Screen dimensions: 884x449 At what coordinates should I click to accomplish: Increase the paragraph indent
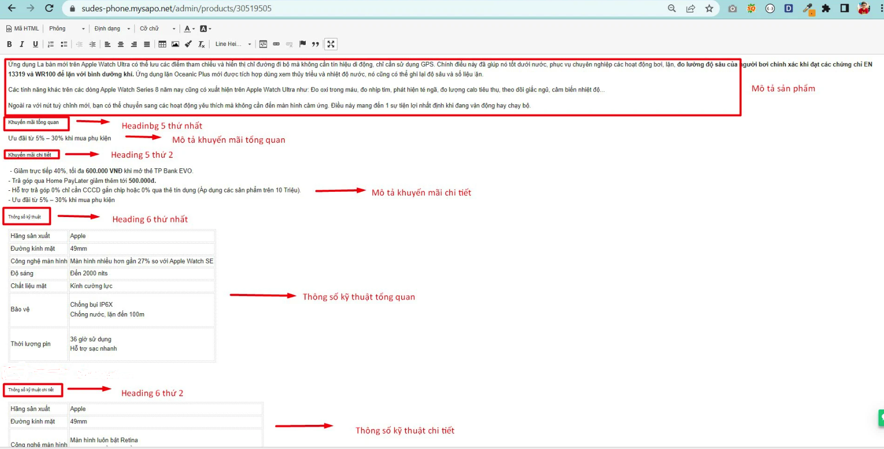tap(92, 44)
